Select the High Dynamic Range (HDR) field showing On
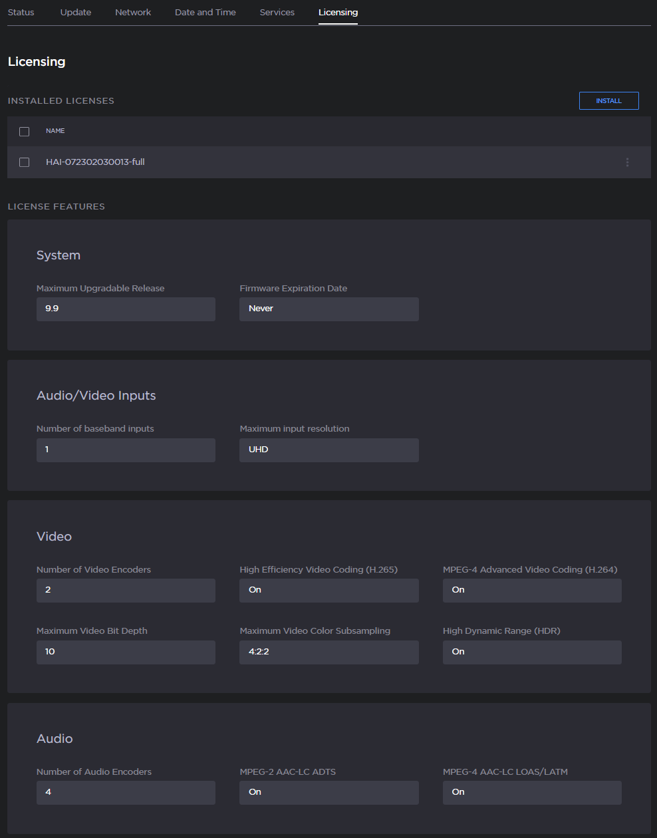Screen dimensions: 657x838 pyautogui.click(x=531, y=652)
